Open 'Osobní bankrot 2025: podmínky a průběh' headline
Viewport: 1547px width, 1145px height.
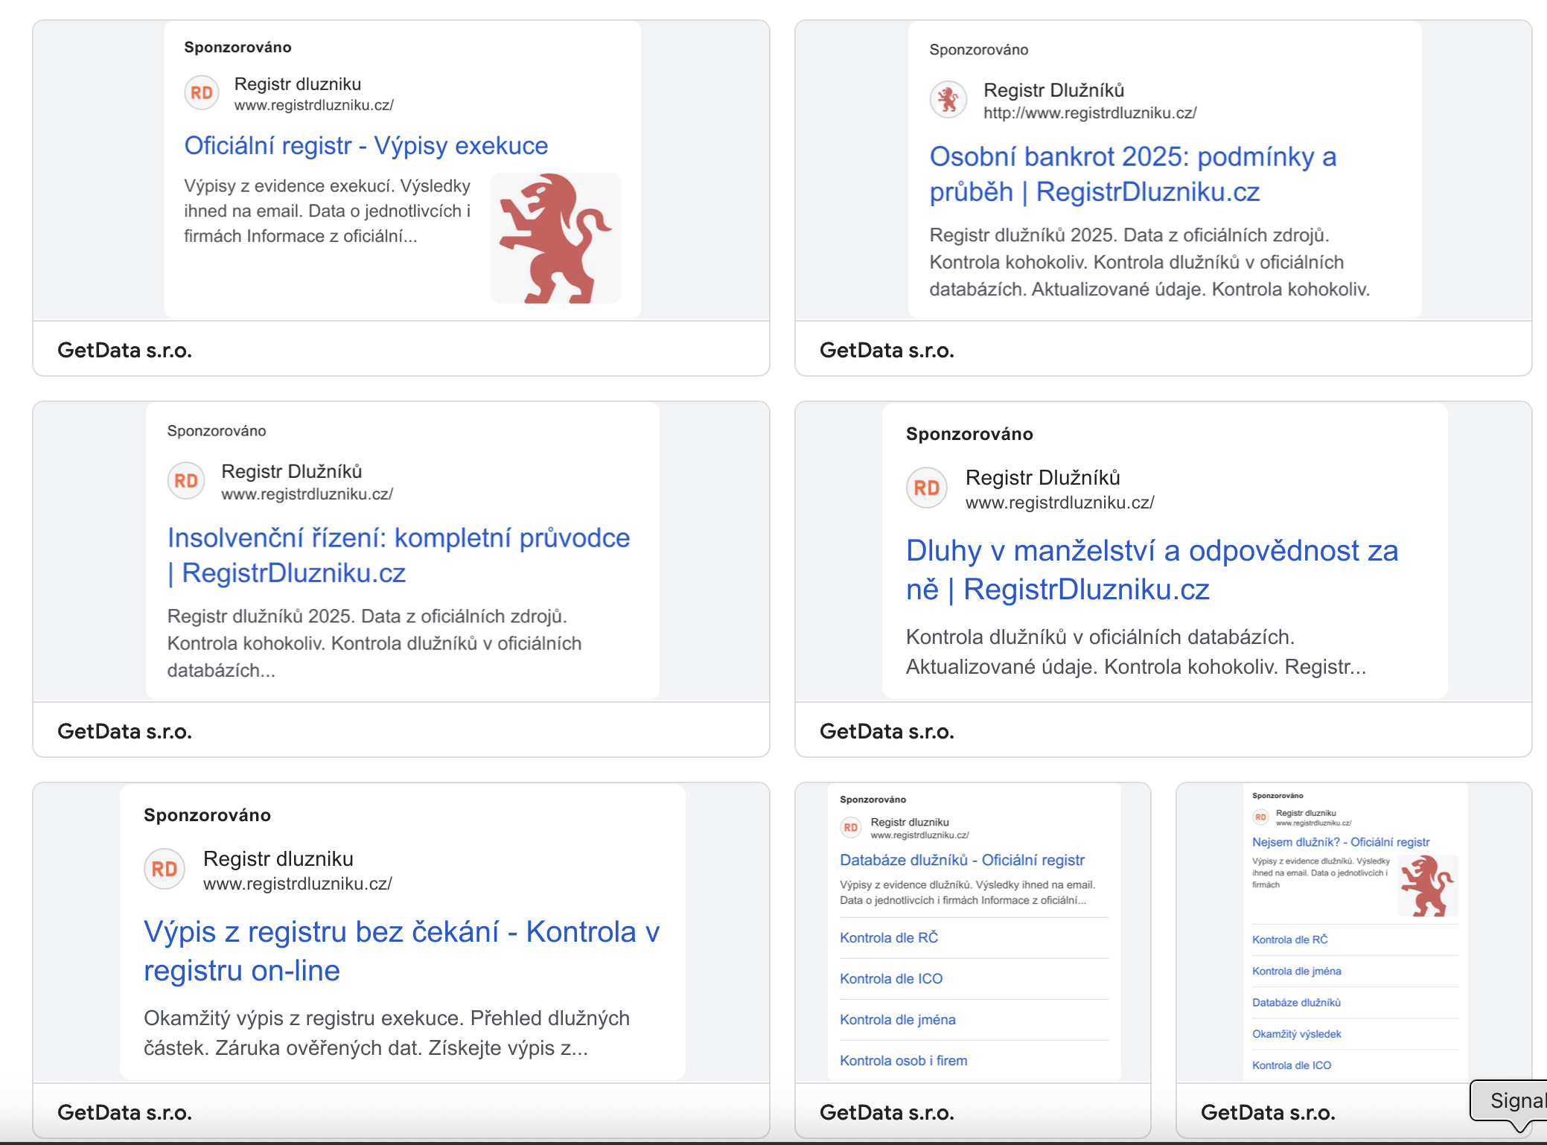1133,174
